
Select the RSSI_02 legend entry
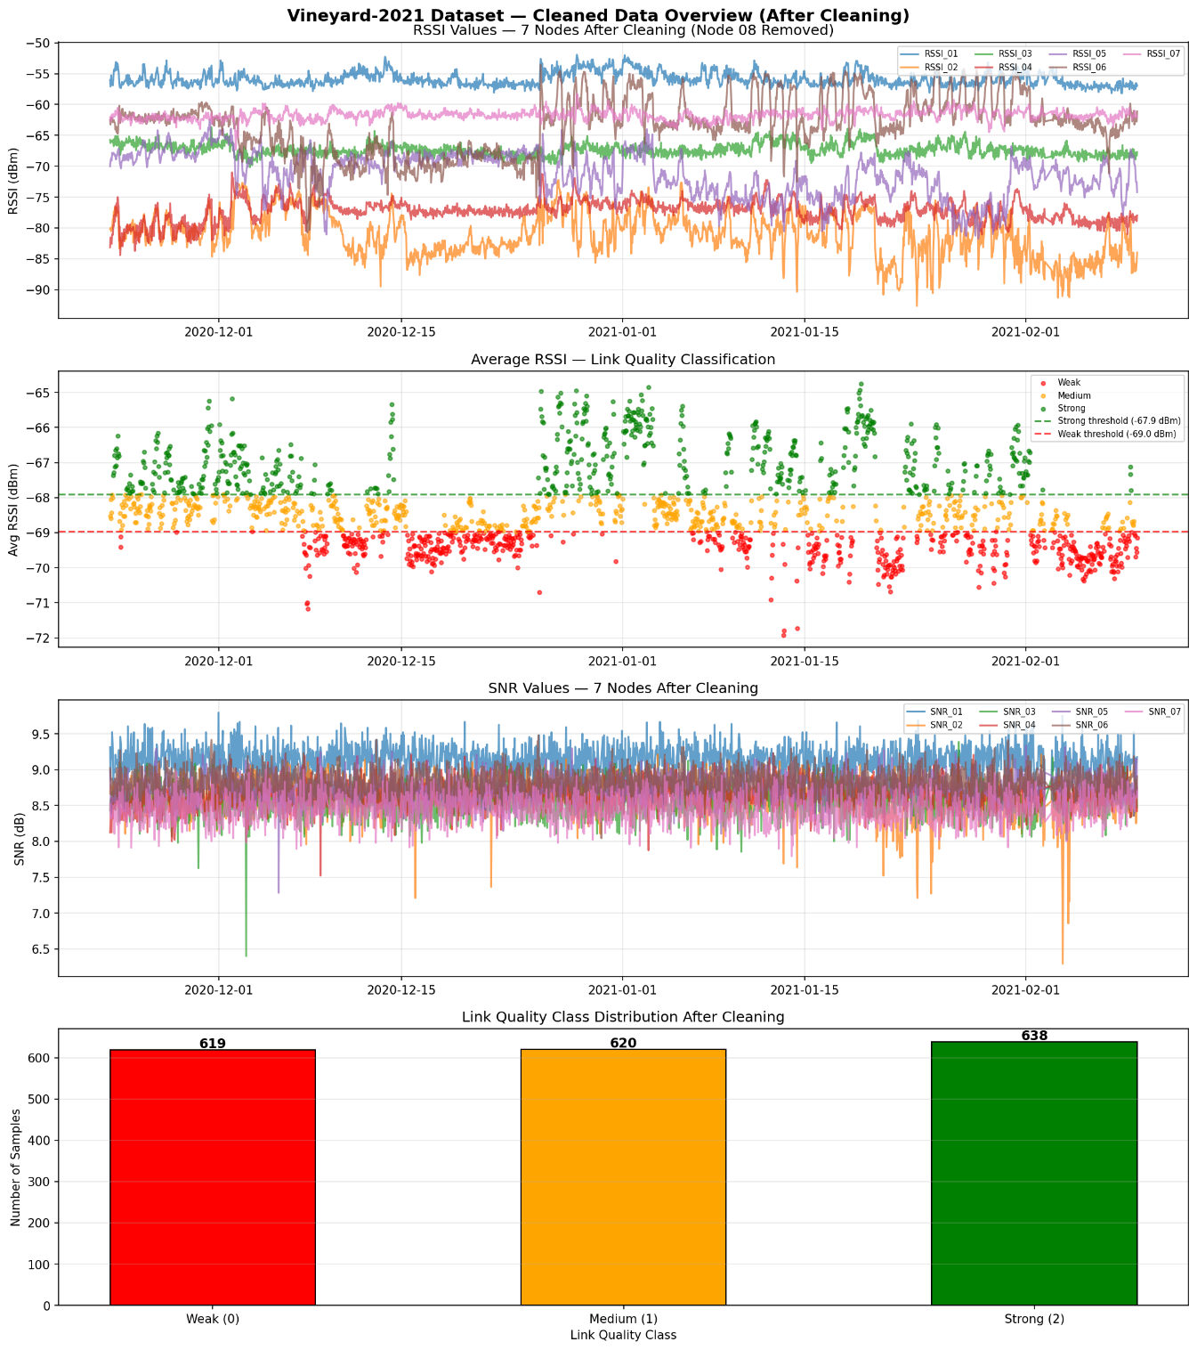point(931,67)
